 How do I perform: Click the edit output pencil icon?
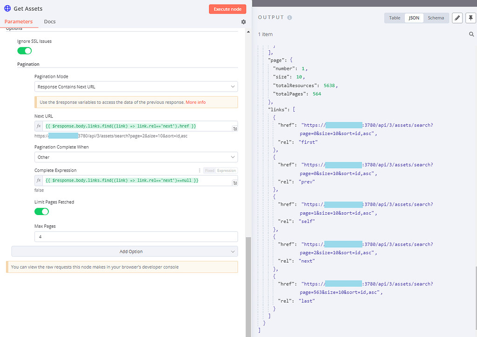click(457, 18)
